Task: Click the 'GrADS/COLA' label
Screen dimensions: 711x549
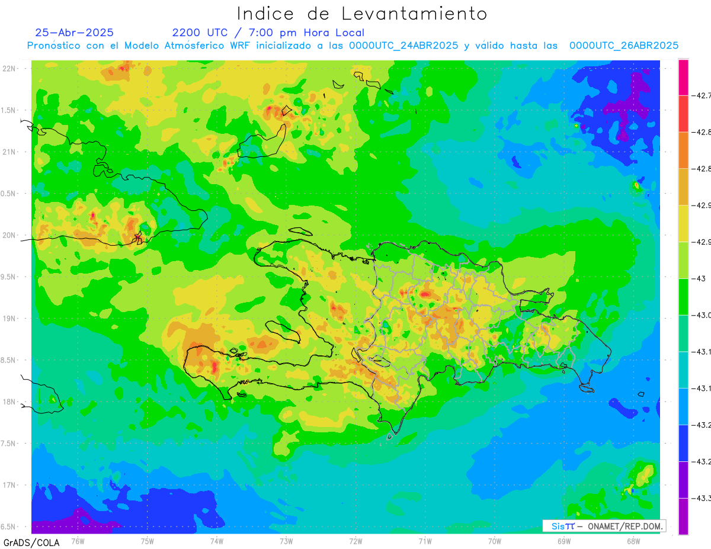Action: (31, 542)
